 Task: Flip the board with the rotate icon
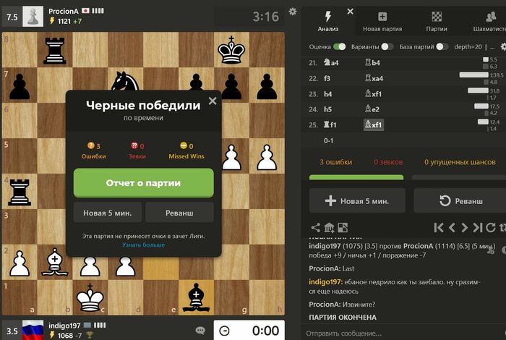click(x=491, y=228)
